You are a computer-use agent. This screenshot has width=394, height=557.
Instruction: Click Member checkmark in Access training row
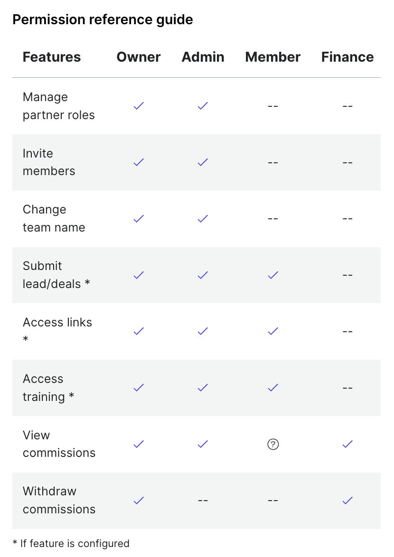[x=273, y=388]
